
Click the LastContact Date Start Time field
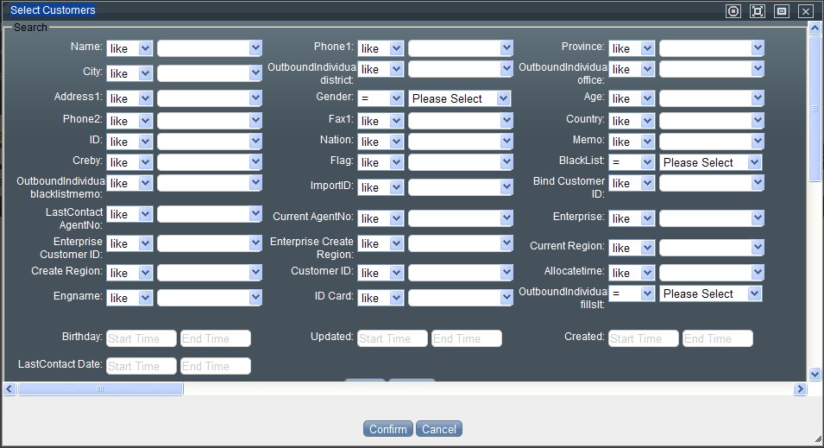[142, 366]
